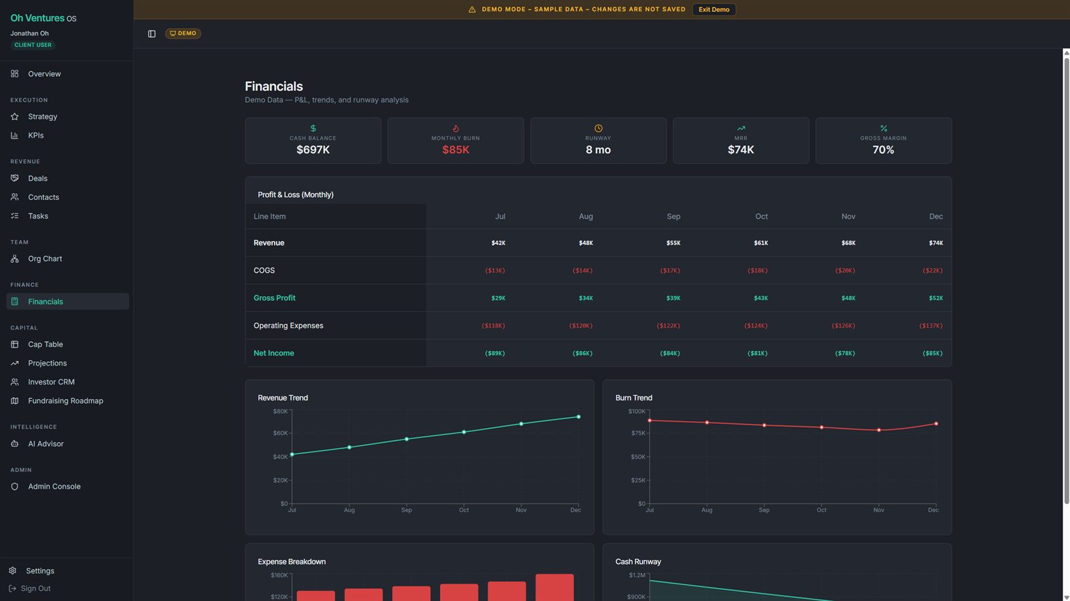Click the ($89K) Net Income cell for Jul
This screenshot has height=601, width=1070.
(495, 353)
